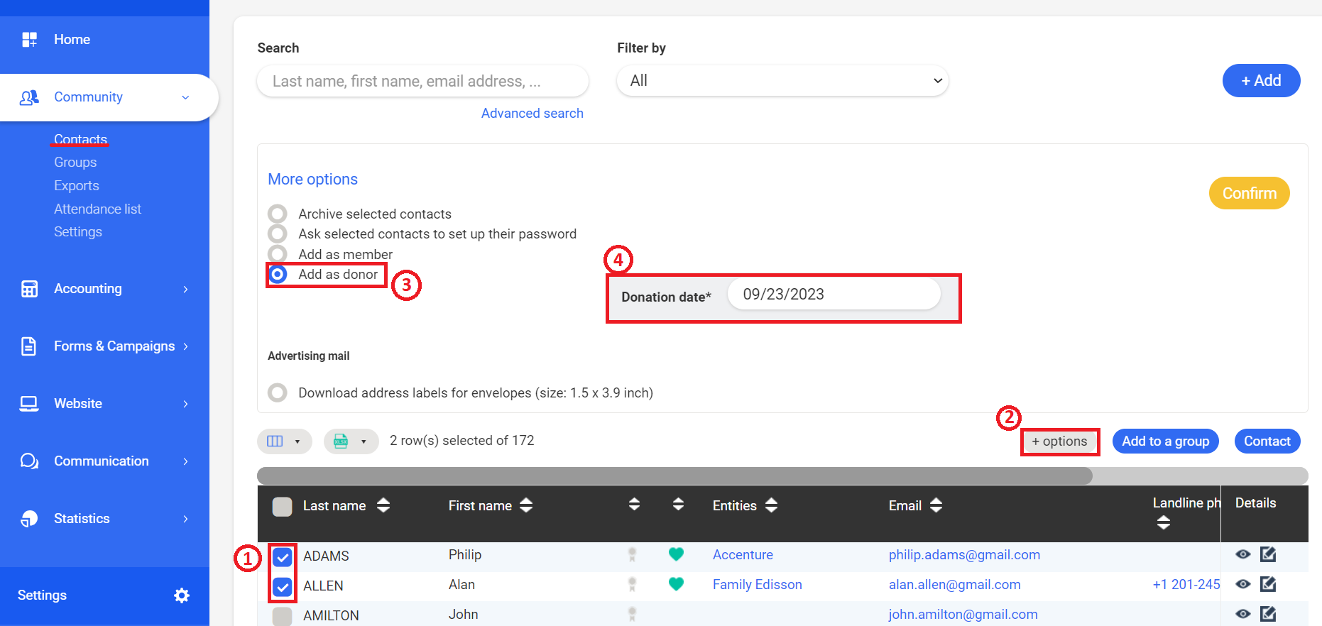Expand the Website menu chevron
Image resolution: width=1322 pixels, height=626 pixels.
185,404
